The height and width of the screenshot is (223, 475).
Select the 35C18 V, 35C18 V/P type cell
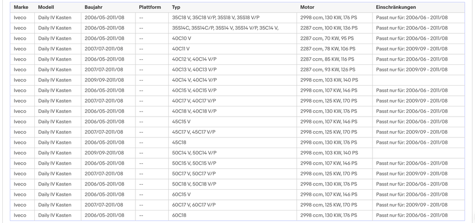point(232,18)
